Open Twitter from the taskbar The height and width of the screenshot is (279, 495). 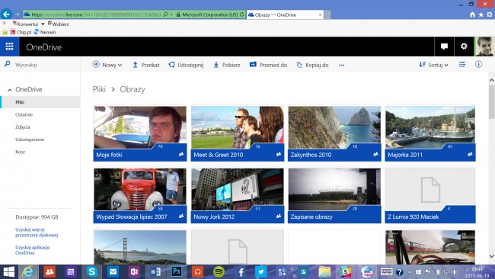[x=260, y=271]
